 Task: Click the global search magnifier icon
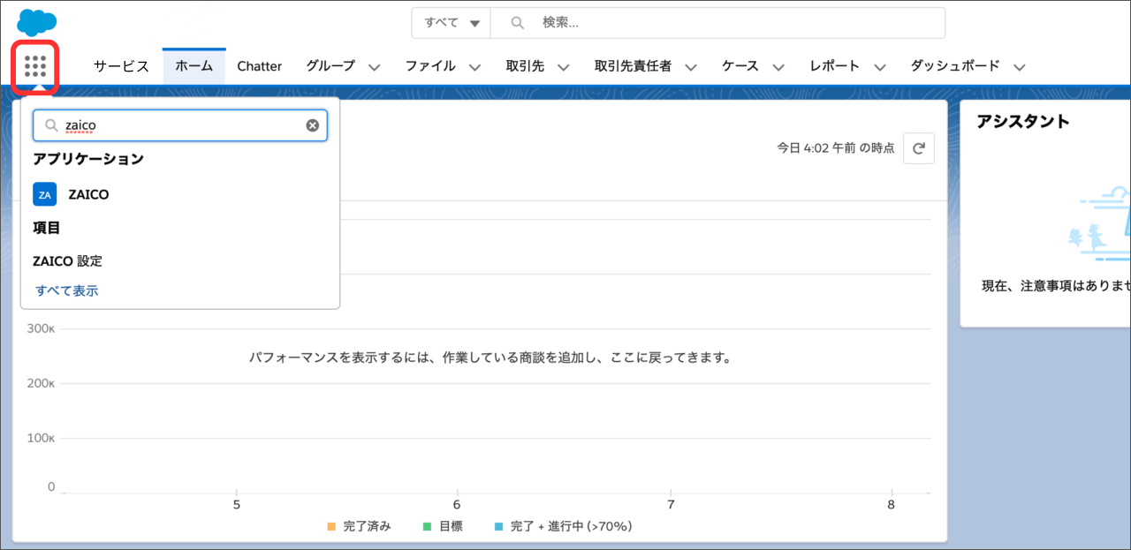pos(518,23)
